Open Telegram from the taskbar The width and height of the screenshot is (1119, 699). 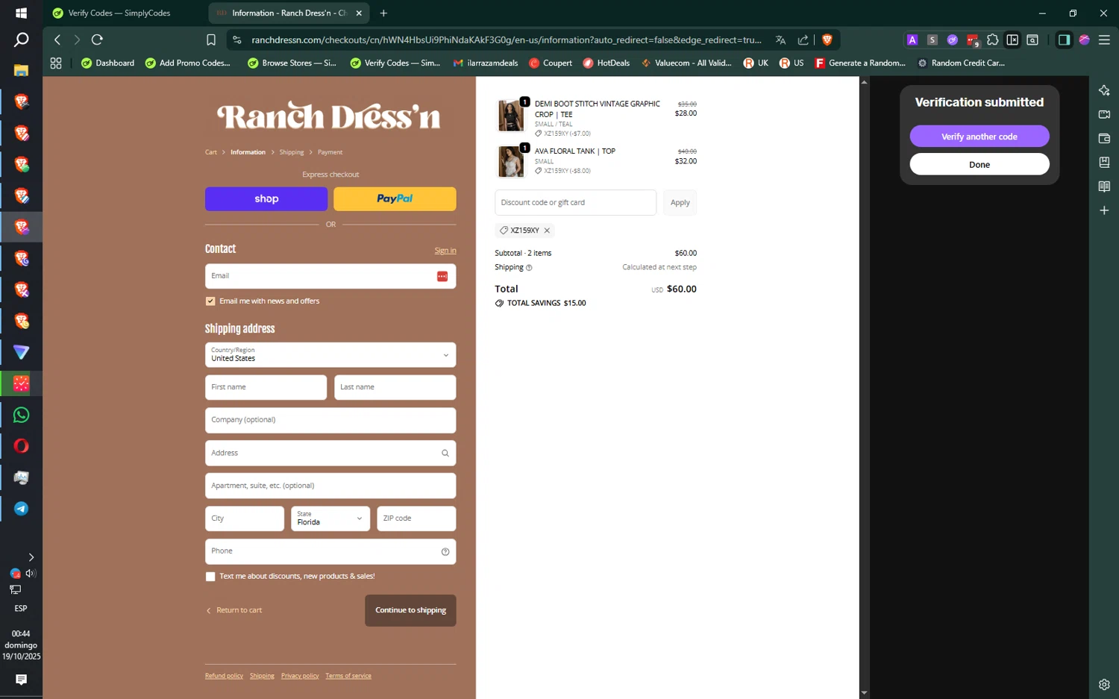point(21,509)
